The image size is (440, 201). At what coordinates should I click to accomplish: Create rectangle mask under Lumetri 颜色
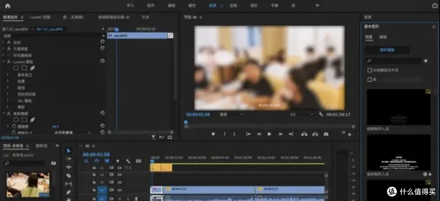24,68
